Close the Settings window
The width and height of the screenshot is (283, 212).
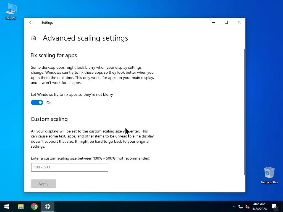tap(239, 22)
